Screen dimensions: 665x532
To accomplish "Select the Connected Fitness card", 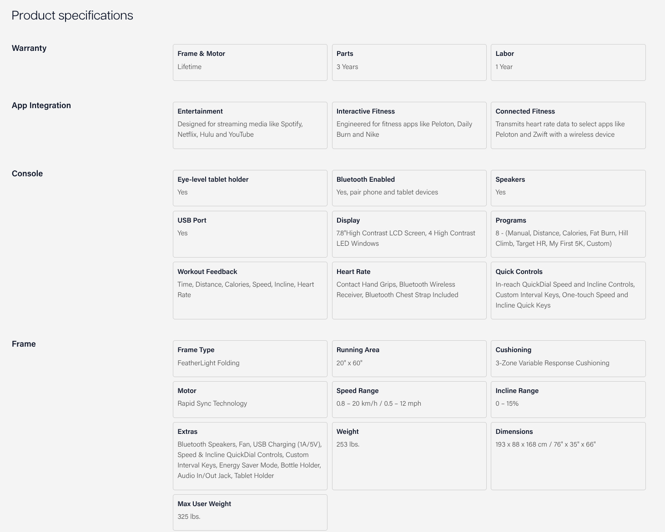I will 568,125.
